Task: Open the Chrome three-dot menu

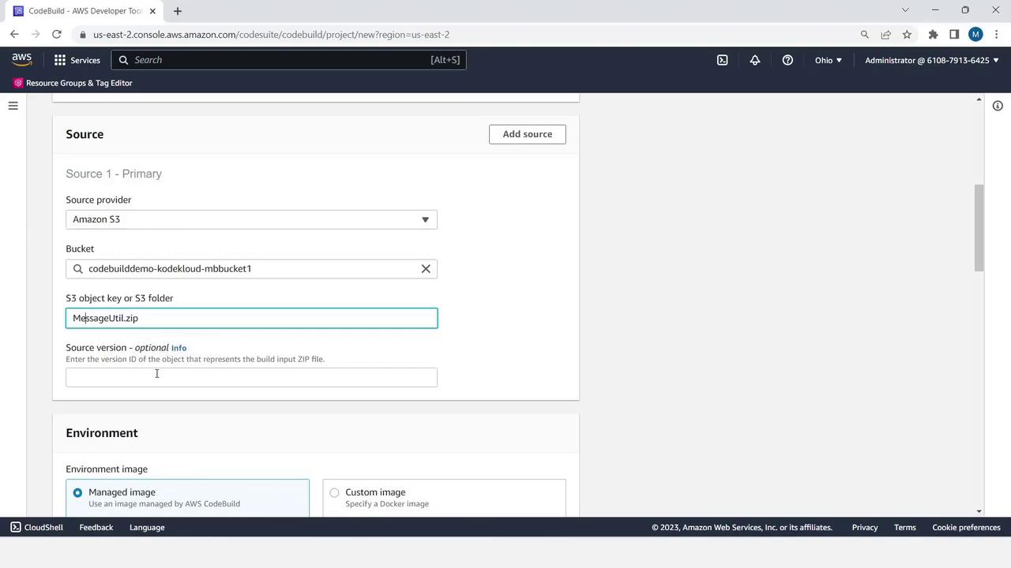Action: tap(997, 35)
